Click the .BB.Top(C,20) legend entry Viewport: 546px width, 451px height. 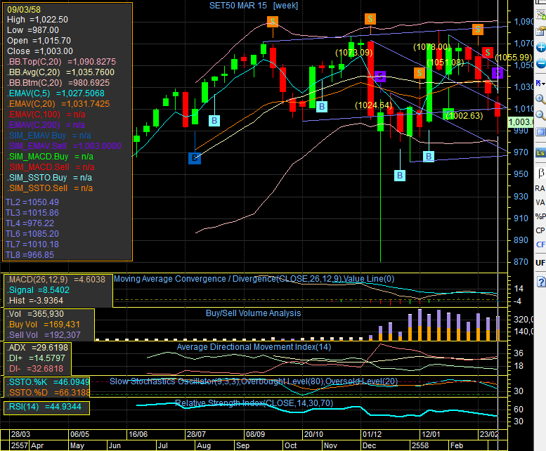pyautogui.click(x=62, y=62)
